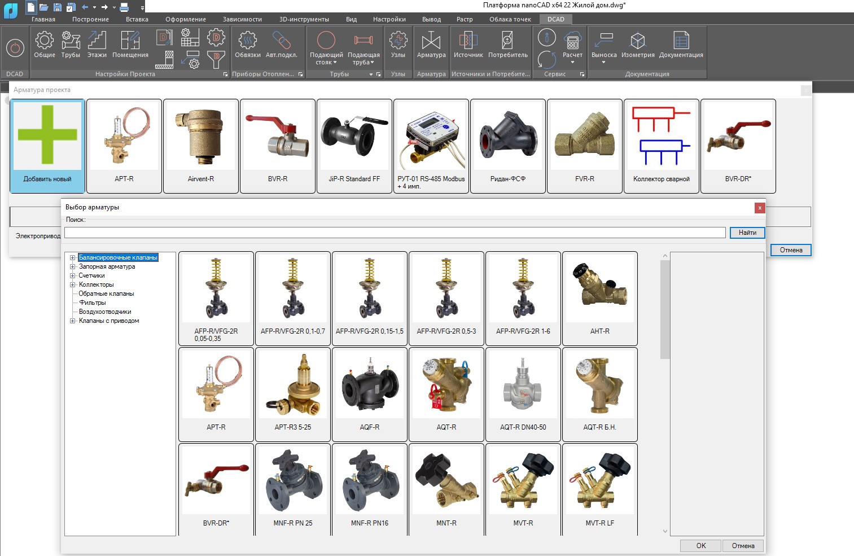The height and width of the screenshot is (556, 854).
Task: Switch to the Вставка ribbon tab
Action: 137,19
